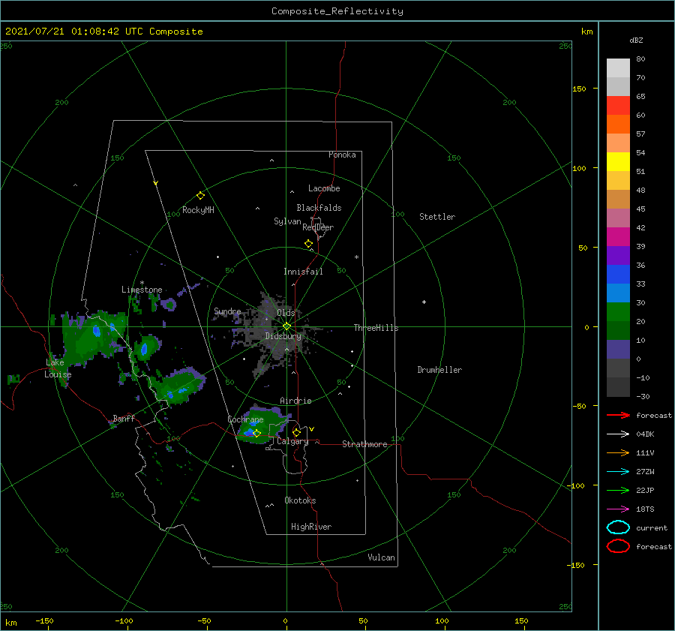
Task: Click the yellow diamond marker near RockyMH
Action: [x=200, y=196]
